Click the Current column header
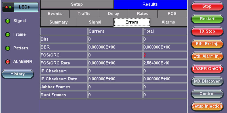The height and width of the screenshot is (113, 227). 115,31
